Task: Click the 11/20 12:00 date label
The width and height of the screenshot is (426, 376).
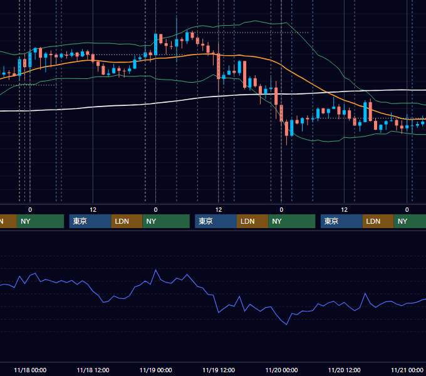Action: 344,370
